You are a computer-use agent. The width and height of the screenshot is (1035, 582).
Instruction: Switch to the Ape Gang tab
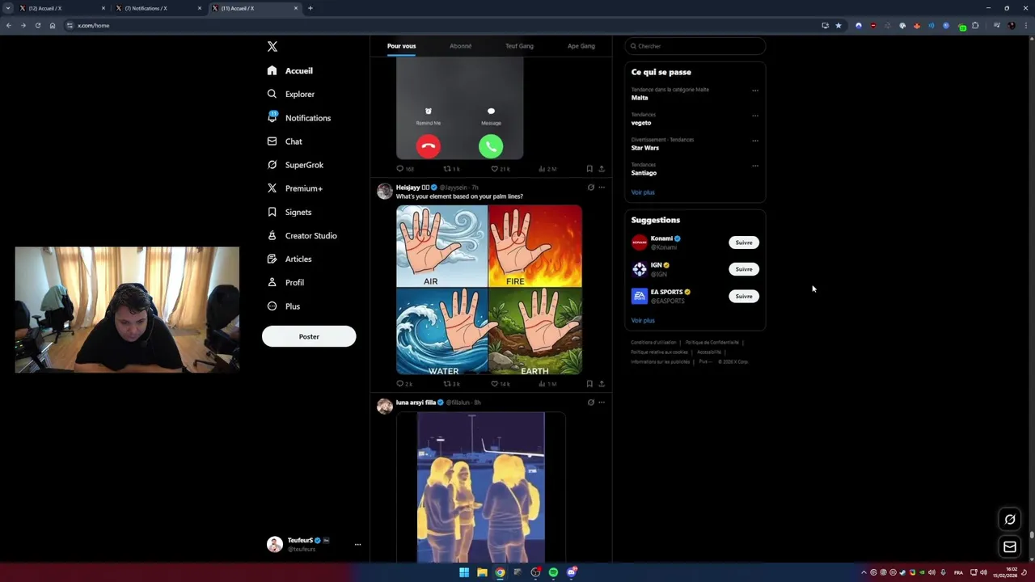(x=581, y=46)
